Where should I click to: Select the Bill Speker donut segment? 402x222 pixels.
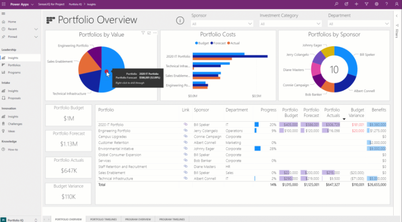point(351,60)
